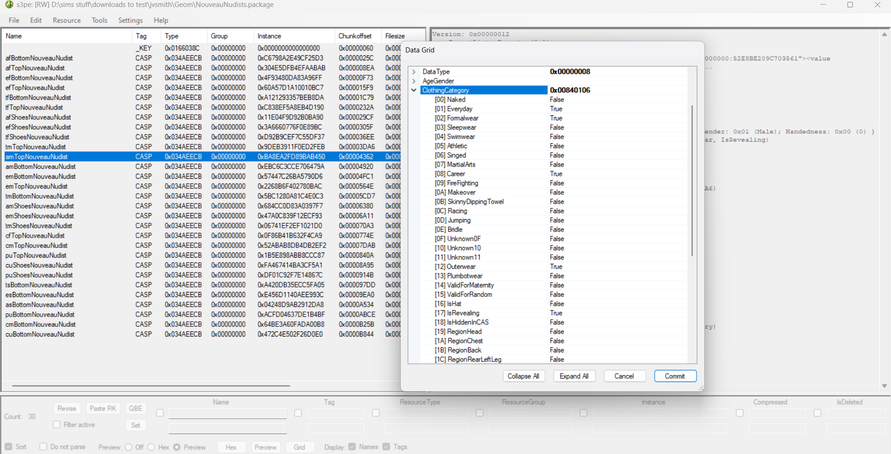Click the Revise button
Screen dimensions: 891x454
click(x=67, y=409)
